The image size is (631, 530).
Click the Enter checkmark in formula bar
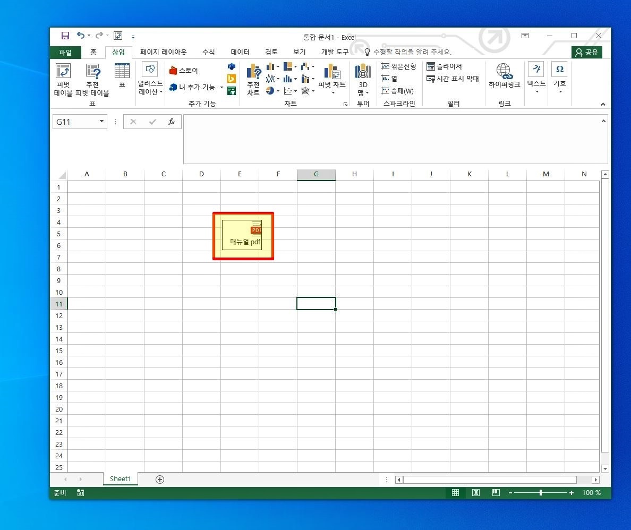tap(152, 122)
